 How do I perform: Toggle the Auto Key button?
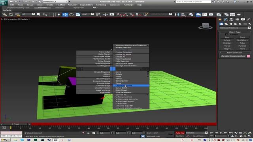(180, 133)
